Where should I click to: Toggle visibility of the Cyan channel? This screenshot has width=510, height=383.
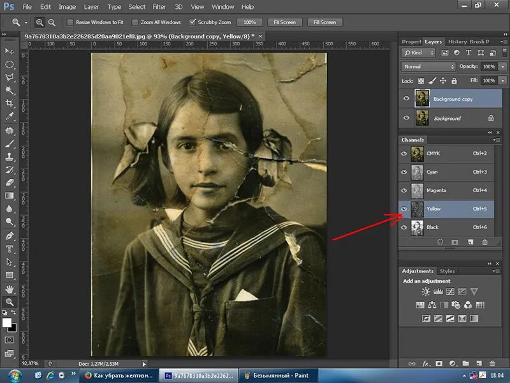coord(404,172)
